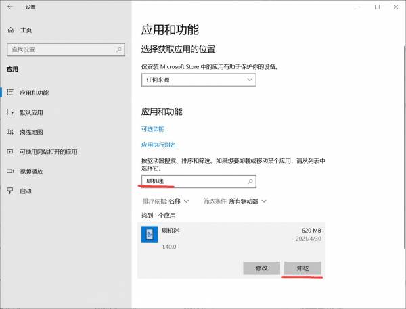
Task: Open the 可选功能 link
Action: (153, 129)
